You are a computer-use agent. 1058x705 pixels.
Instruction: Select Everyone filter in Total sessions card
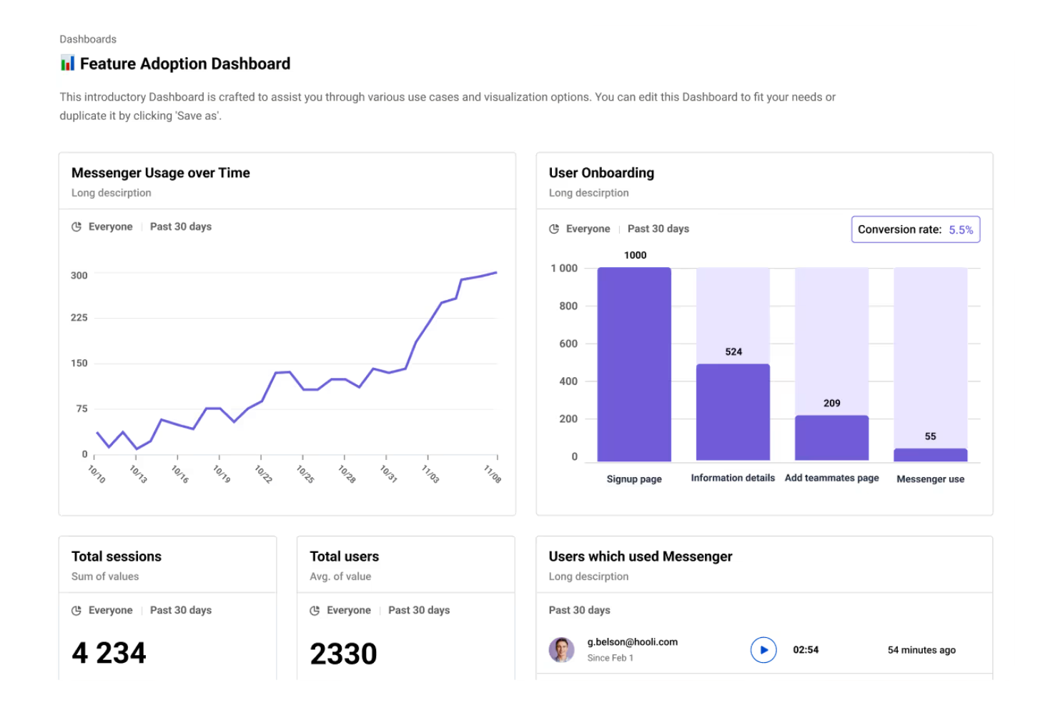(111, 610)
